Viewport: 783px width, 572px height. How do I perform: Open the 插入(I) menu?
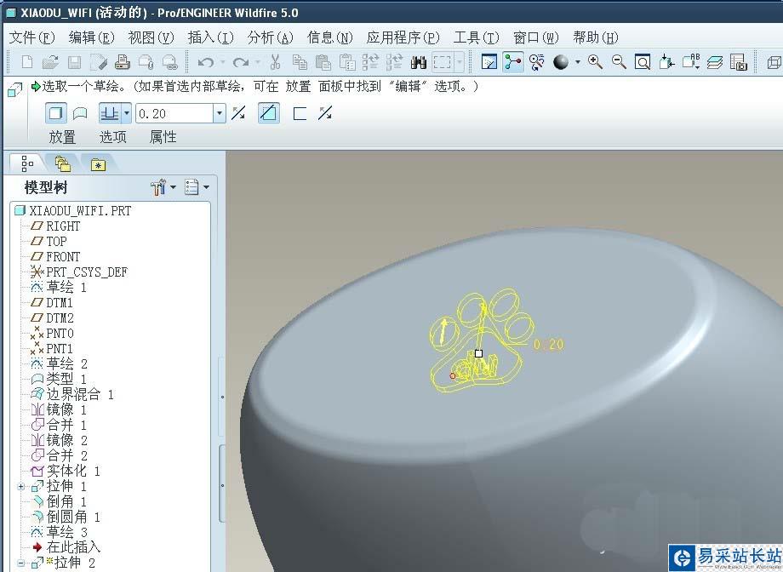tap(211, 37)
